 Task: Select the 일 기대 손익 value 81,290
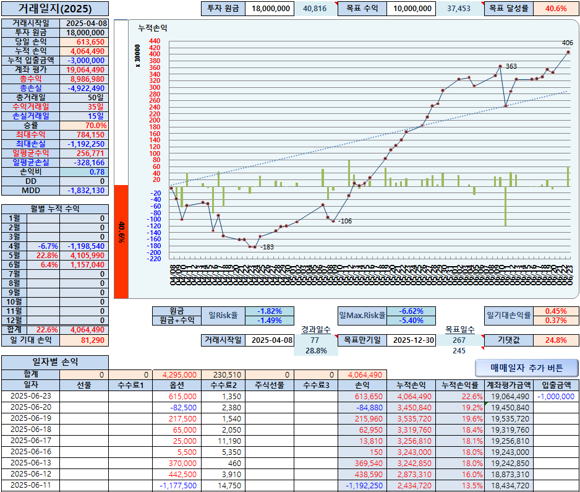[84, 340]
